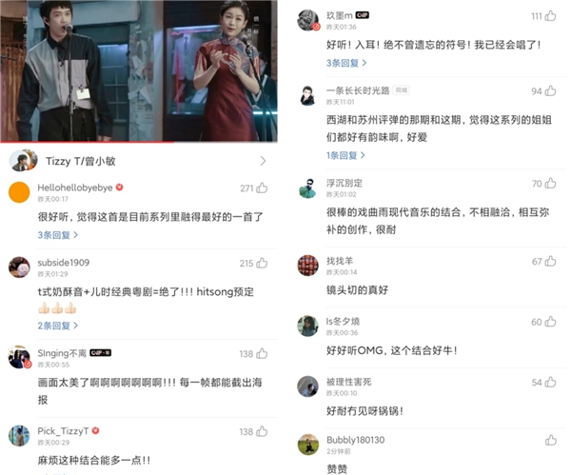Like 玖墨m's comment with 111 likes

550,15
